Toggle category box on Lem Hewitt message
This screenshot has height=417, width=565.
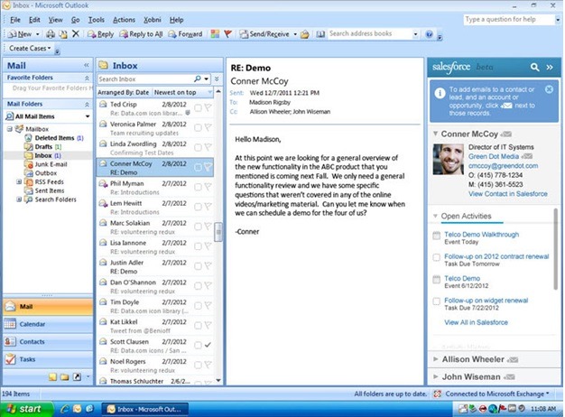198,207
